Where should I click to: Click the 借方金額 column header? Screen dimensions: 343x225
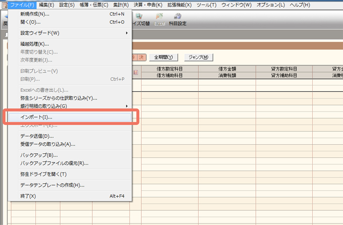pos(228,69)
